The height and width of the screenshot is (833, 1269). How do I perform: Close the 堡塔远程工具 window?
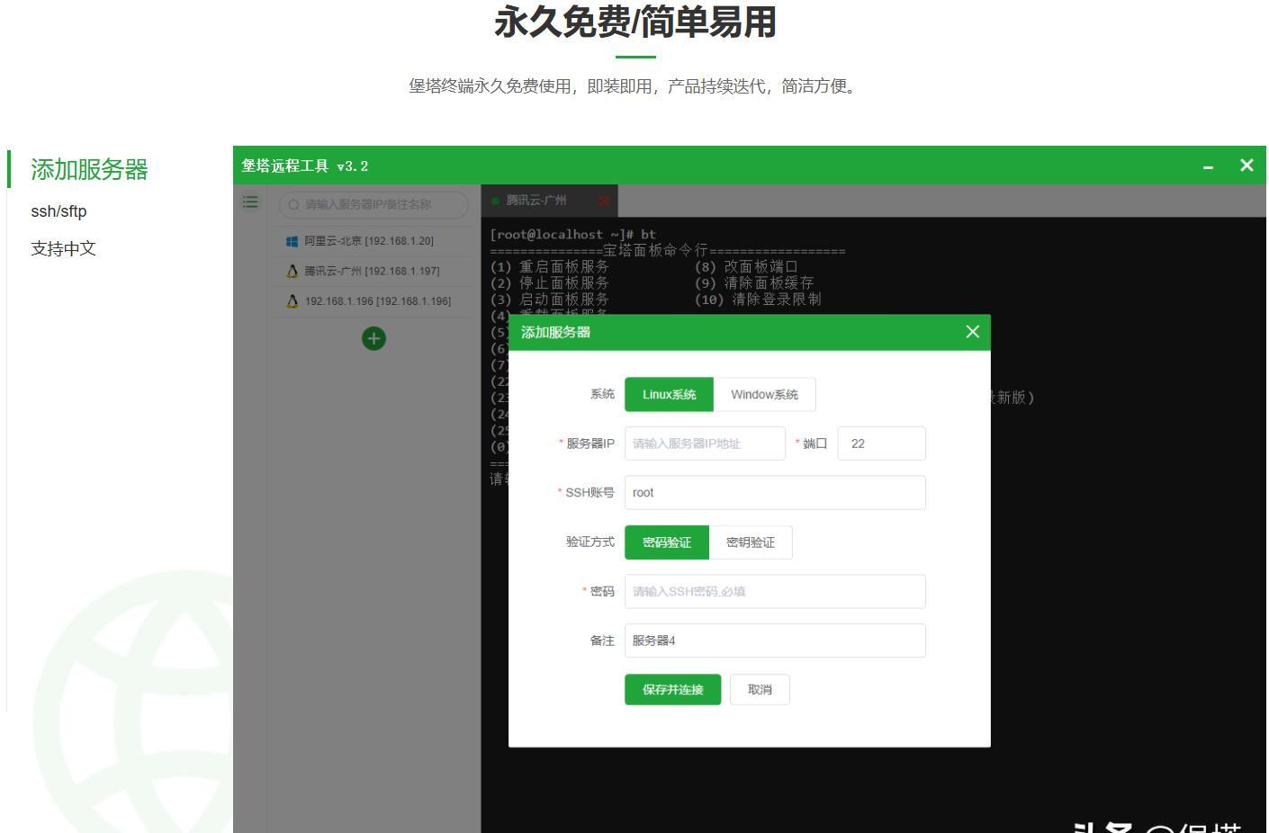point(1246,166)
